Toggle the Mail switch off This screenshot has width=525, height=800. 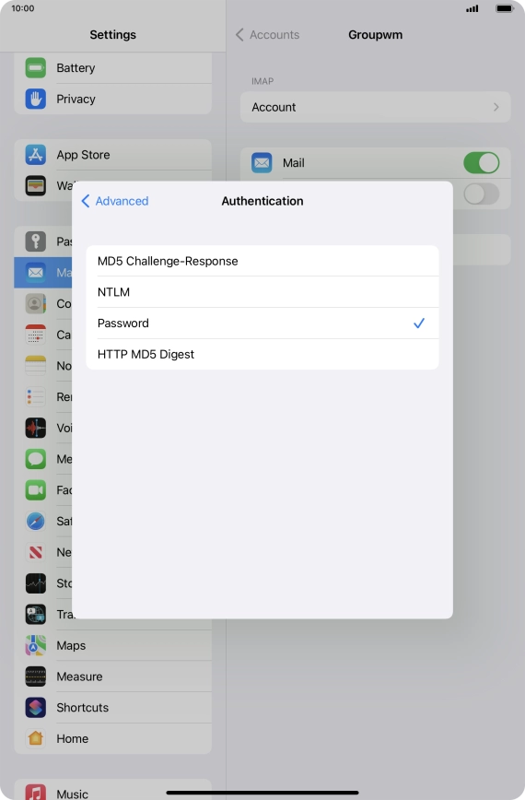(481, 163)
